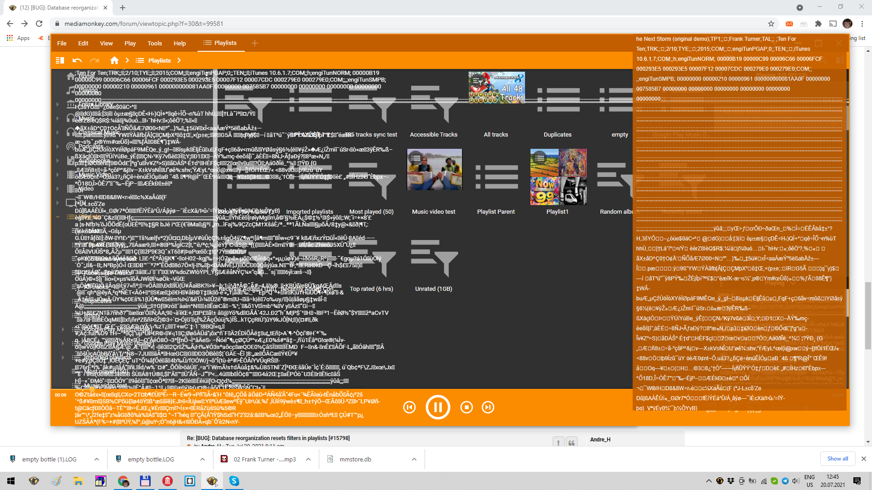The image size is (872, 490).
Task: Open the Music video test playlist thumbnail
Action: click(x=434, y=169)
